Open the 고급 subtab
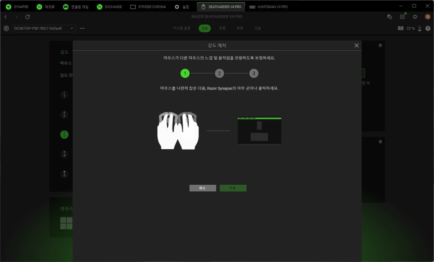Image resolution: width=434 pixels, height=262 pixels. pos(257,28)
